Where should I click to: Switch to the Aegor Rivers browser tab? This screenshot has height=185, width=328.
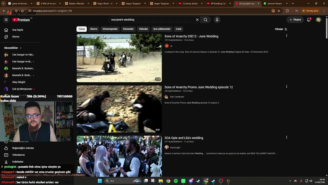click(105, 4)
